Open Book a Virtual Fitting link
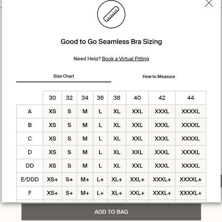Viewport: 222px width, 222px height. click(x=126, y=59)
